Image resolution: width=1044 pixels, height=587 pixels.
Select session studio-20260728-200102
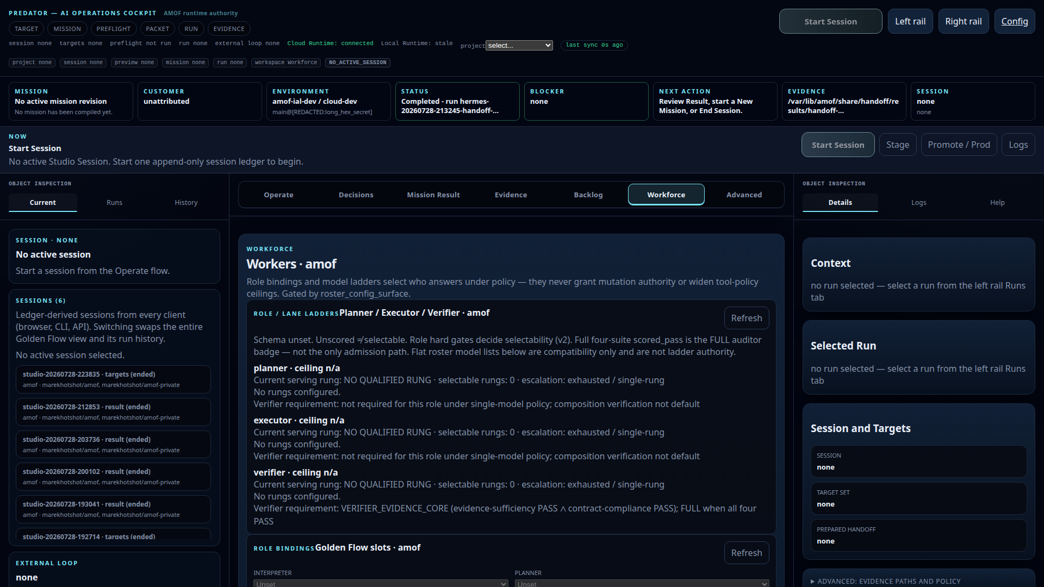pos(113,477)
